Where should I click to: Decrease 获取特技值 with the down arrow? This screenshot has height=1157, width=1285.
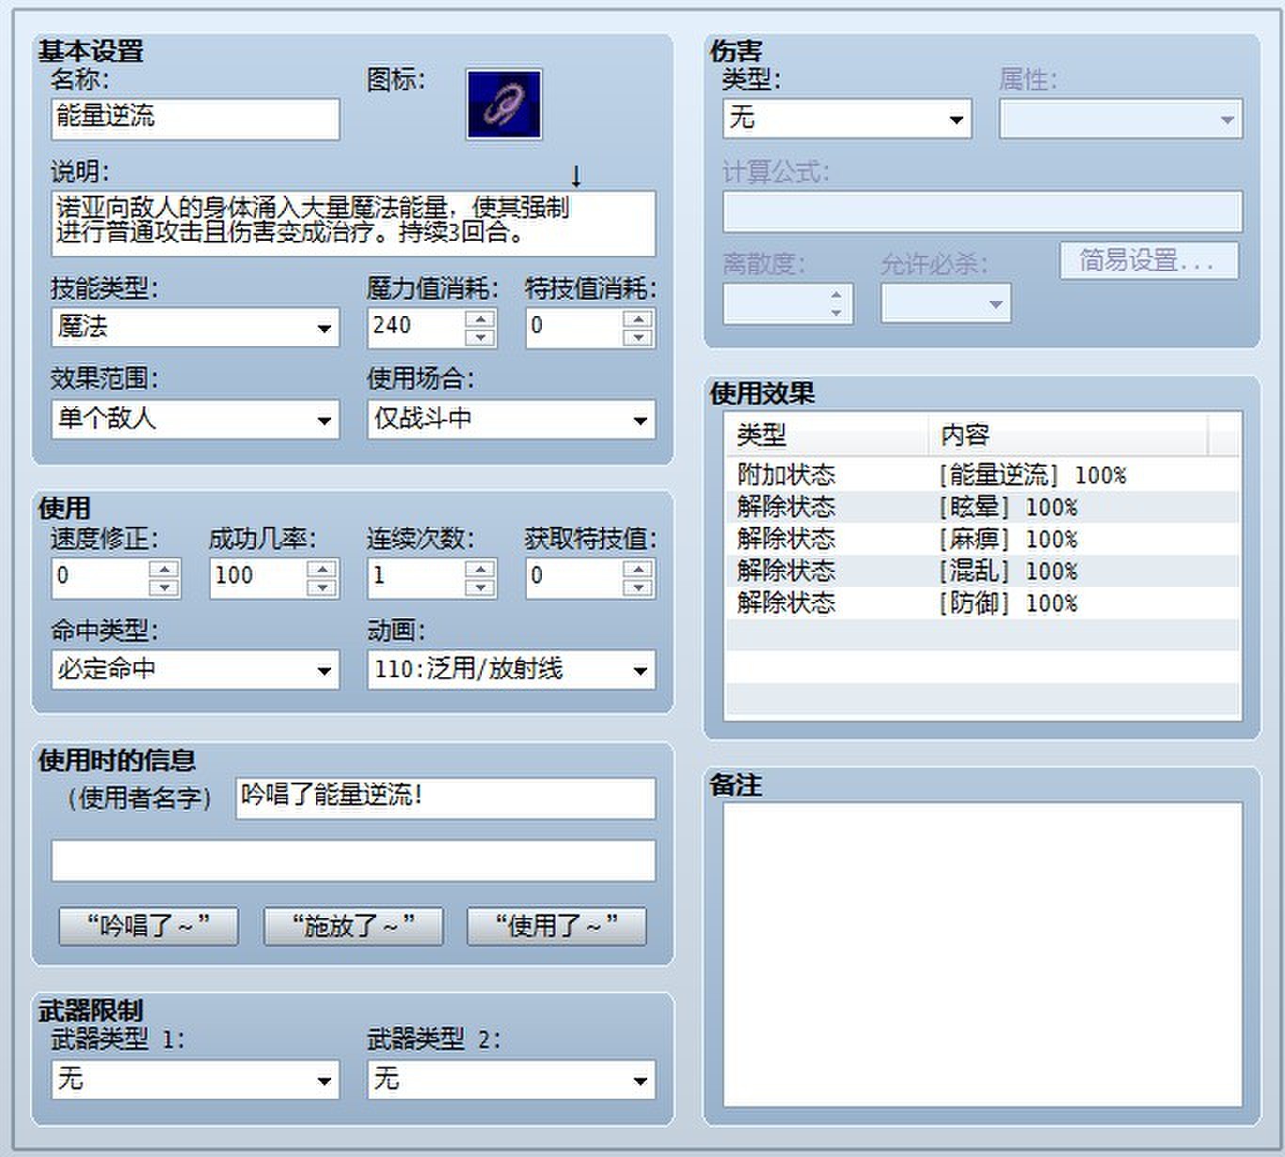click(638, 588)
